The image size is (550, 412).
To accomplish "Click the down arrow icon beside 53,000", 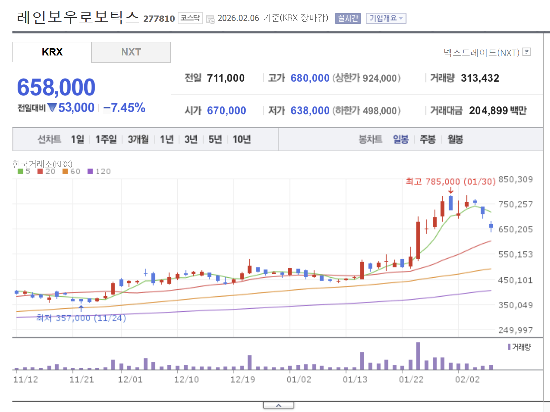I will tap(52, 108).
